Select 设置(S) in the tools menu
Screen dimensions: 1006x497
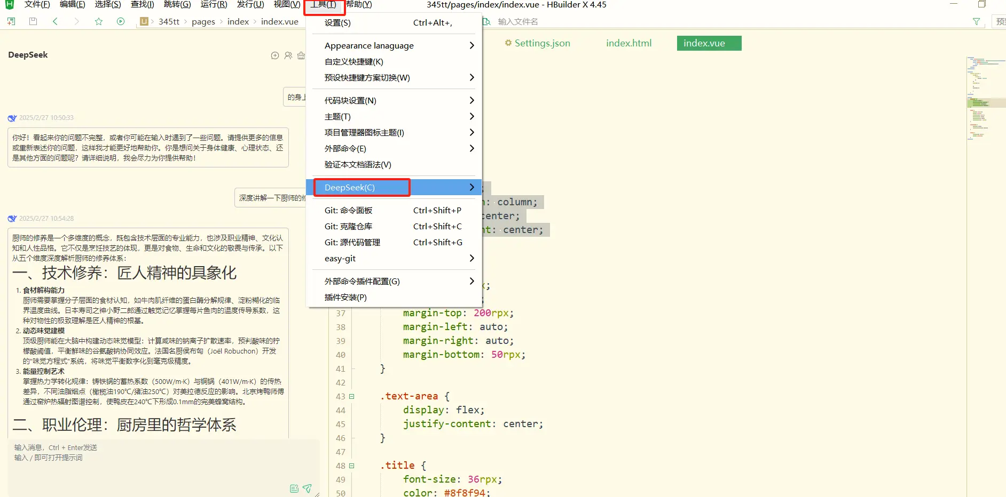394,22
